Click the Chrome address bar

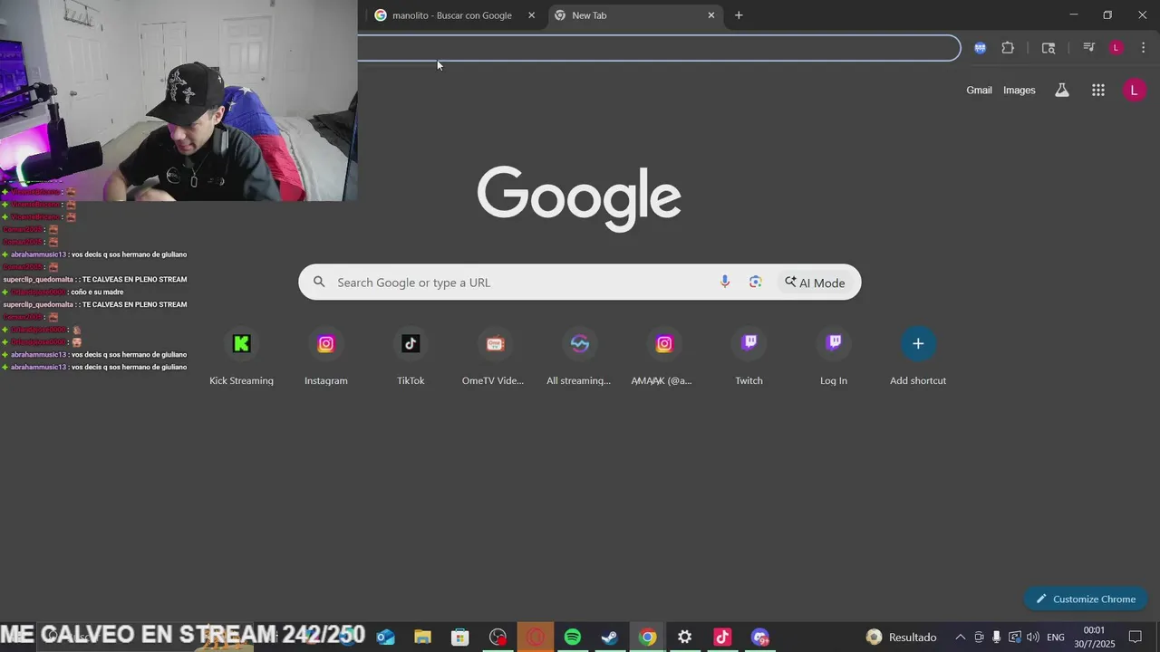[x=658, y=48]
